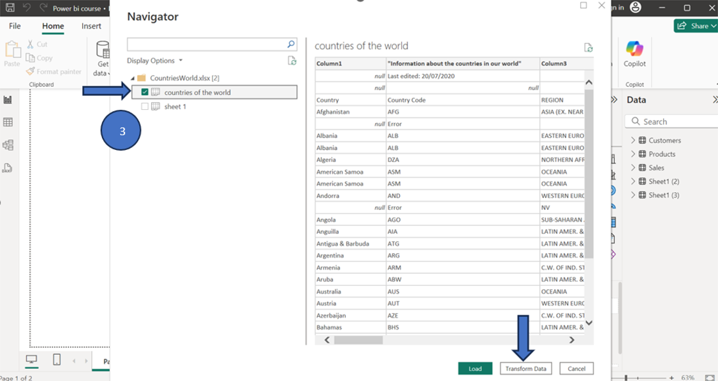Screen dimensions: 718x381
Task: Open the Table view
Action: [x=8, y=121]
